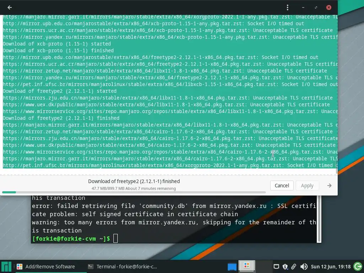Screen dimensions: 364x273
Task: Click the '47.7 MB/899.7 MB About 7 minutes remaining' text
Action: [134, 188]
